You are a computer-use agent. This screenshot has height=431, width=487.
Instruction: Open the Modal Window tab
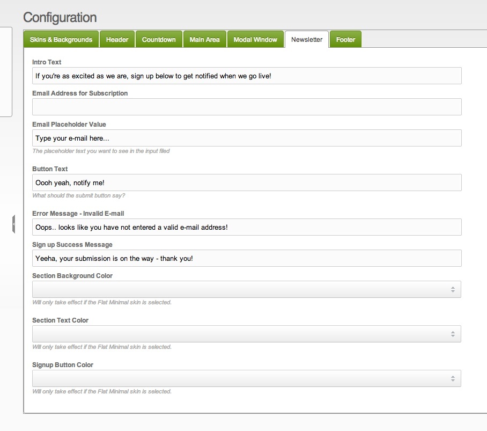click(255, 40)
